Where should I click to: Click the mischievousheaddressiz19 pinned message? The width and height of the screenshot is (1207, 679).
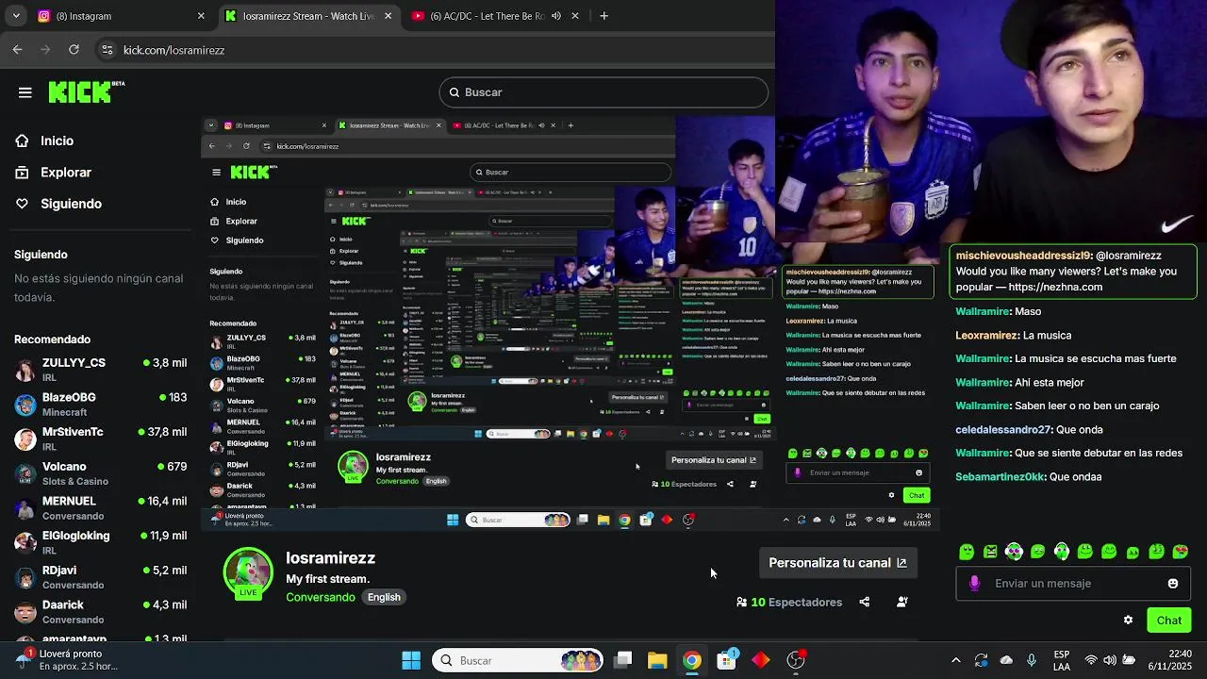[1072, 272]
